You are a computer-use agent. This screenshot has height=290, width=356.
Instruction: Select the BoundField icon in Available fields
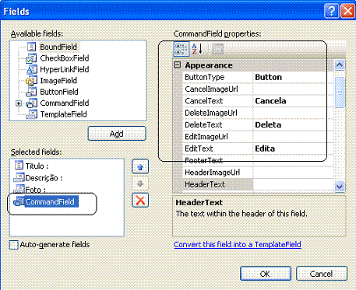pyautogui.click(x=31, y=47)
